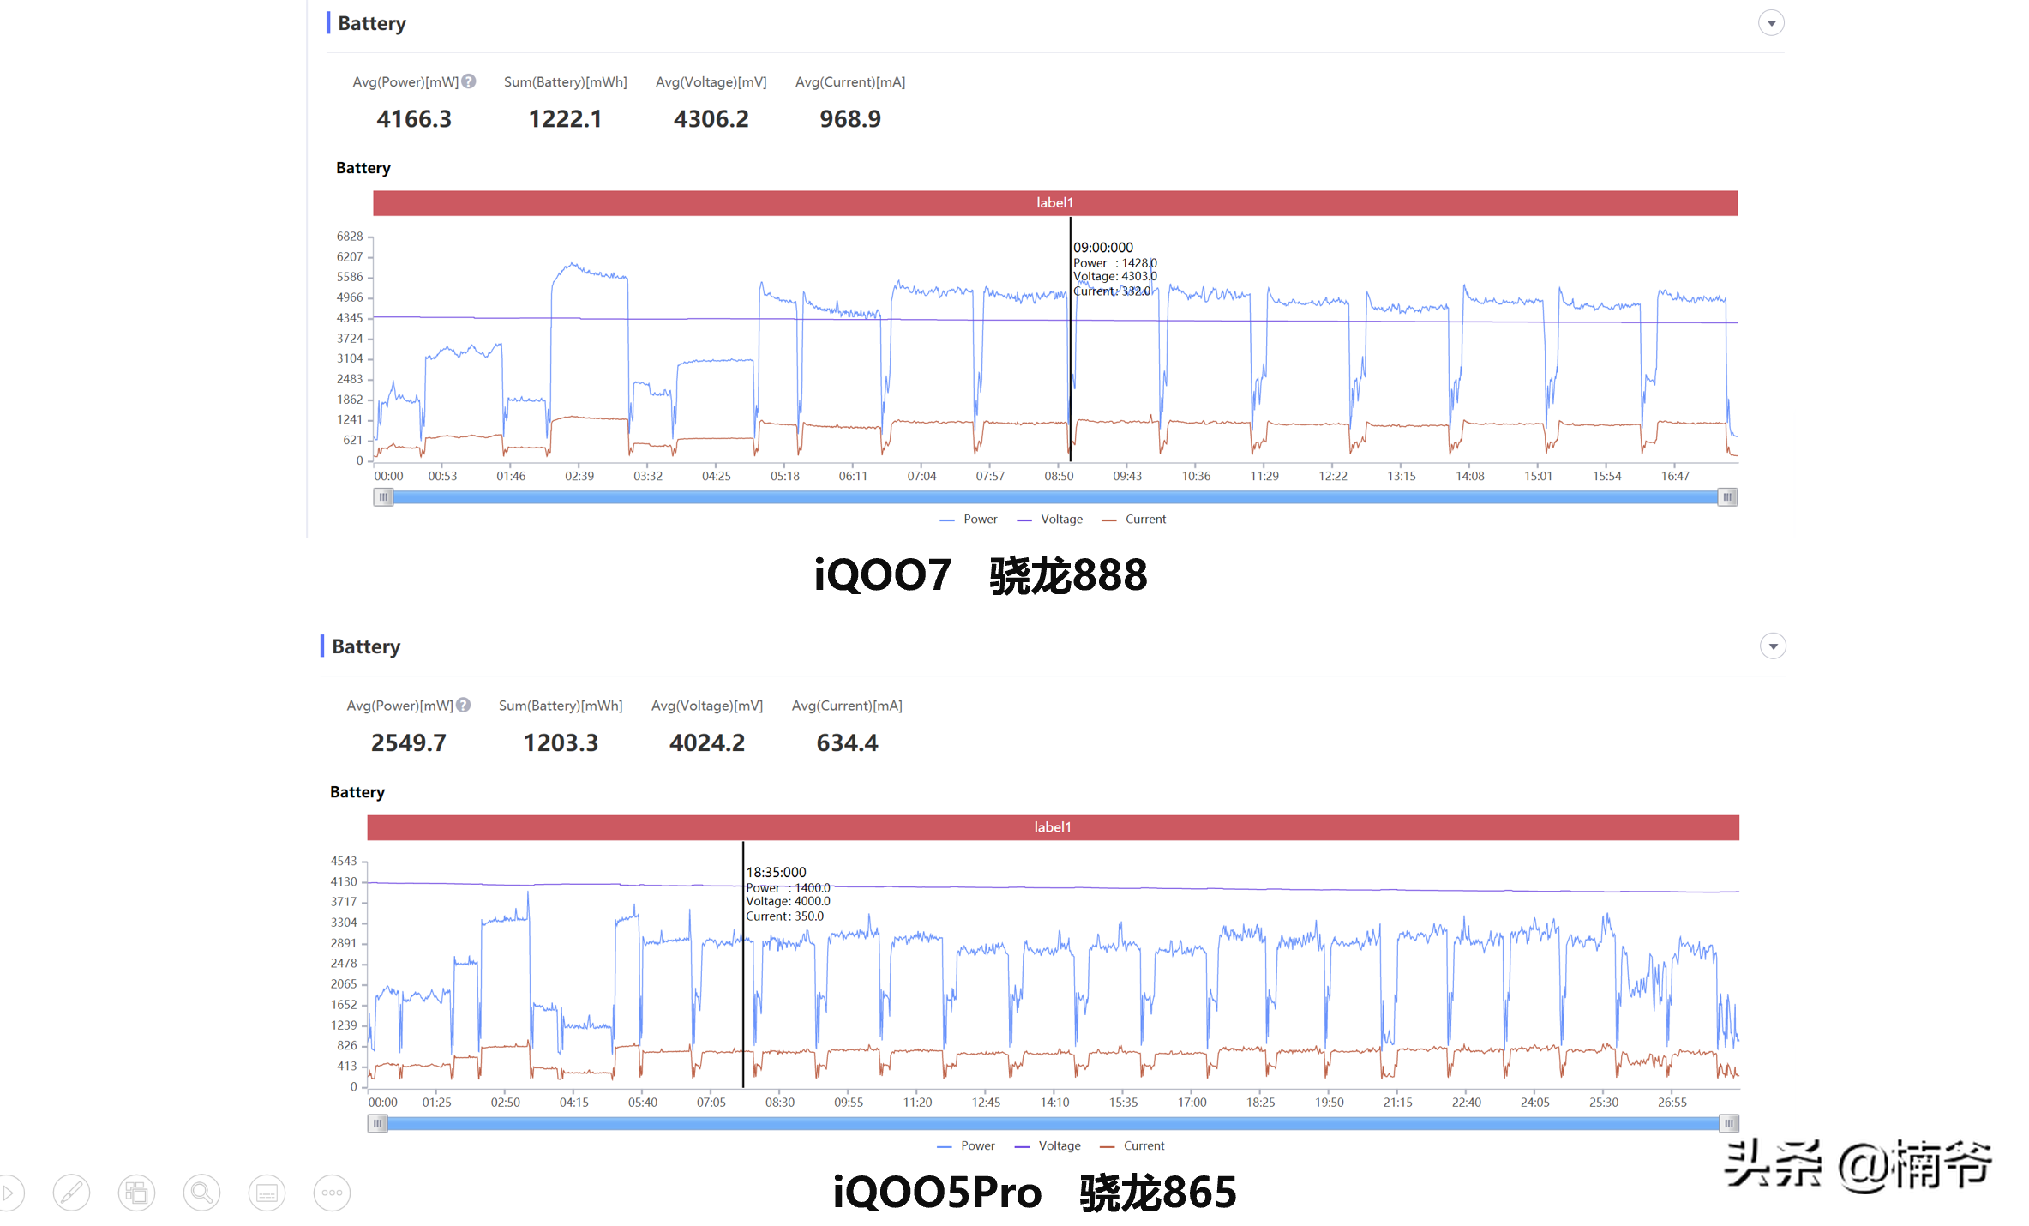
Task: Click the left handle of iQOO7 chart zoom slider
Action: [383, 496]
